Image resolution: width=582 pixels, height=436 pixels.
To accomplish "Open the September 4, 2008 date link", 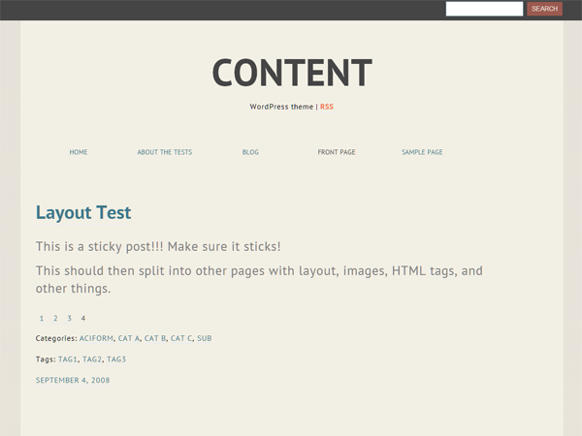I will (73, 380).
